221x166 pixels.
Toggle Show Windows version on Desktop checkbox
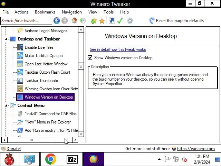click(90, 58)
